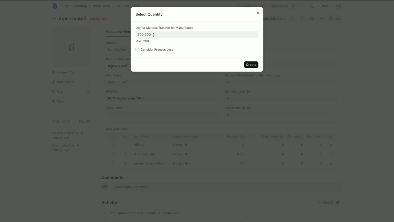Add an assignee with plus icon

click(88, 72)
